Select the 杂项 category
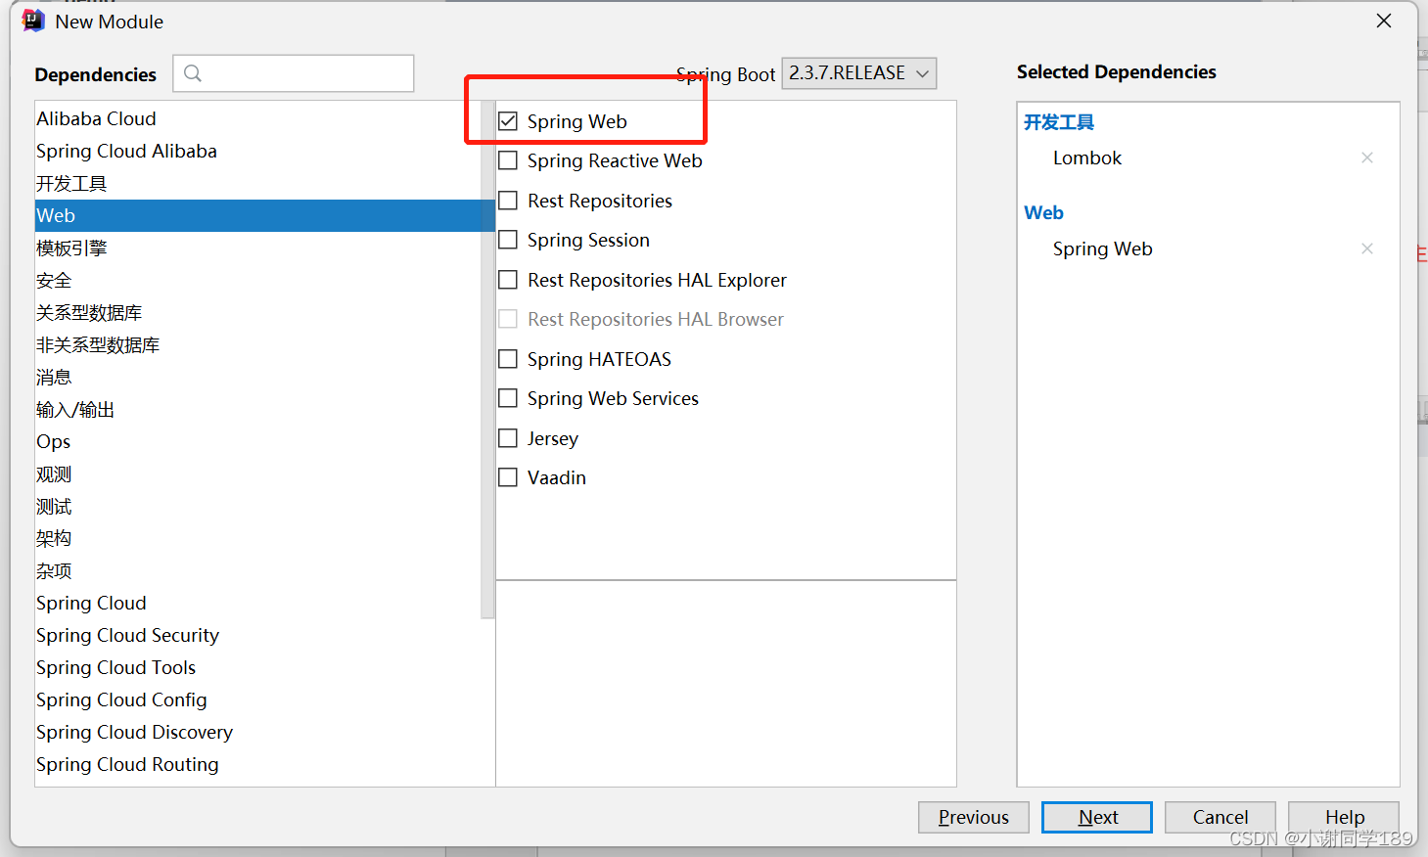The height and width of the screenshot is (857, 1428). [258, 570]
